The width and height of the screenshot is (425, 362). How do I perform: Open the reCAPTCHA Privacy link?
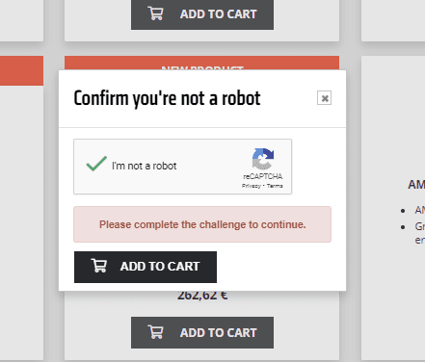[251, 186]
